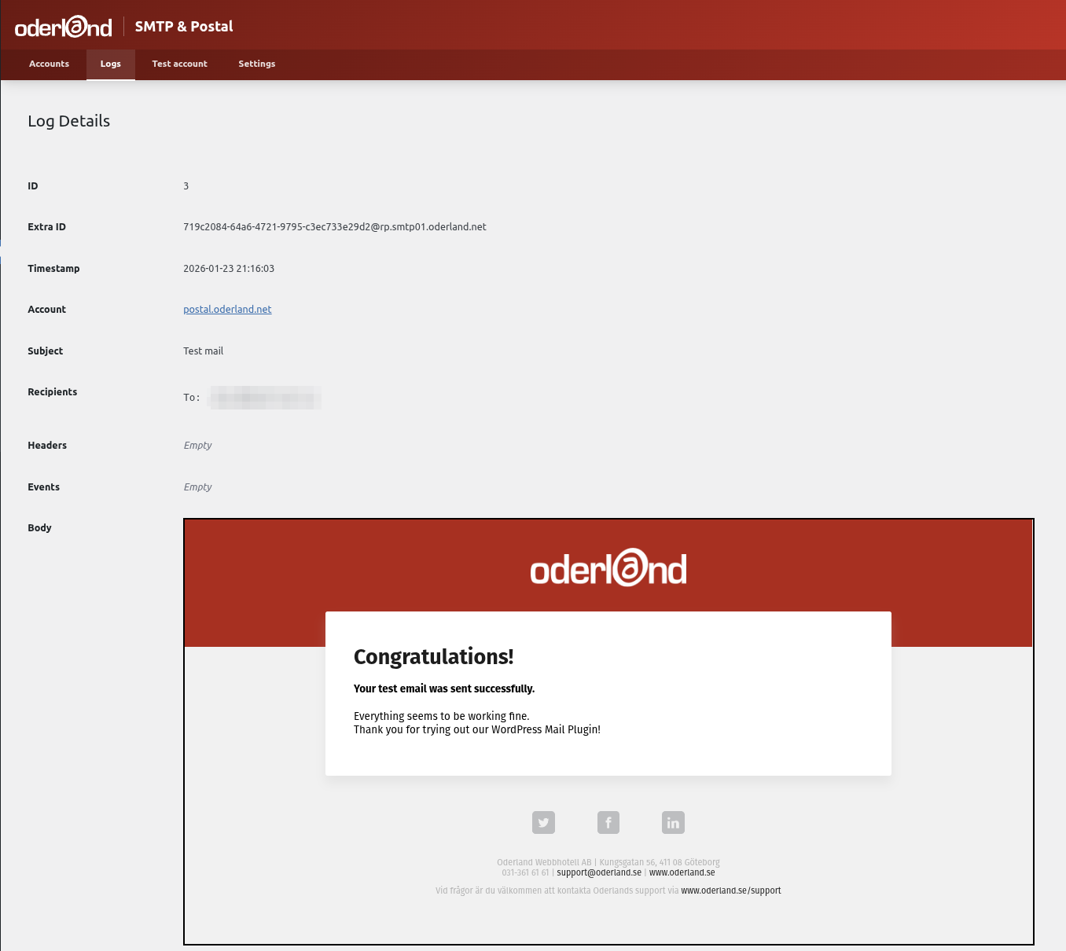Switch to the Accounts tab

click(x=49, y=64)
